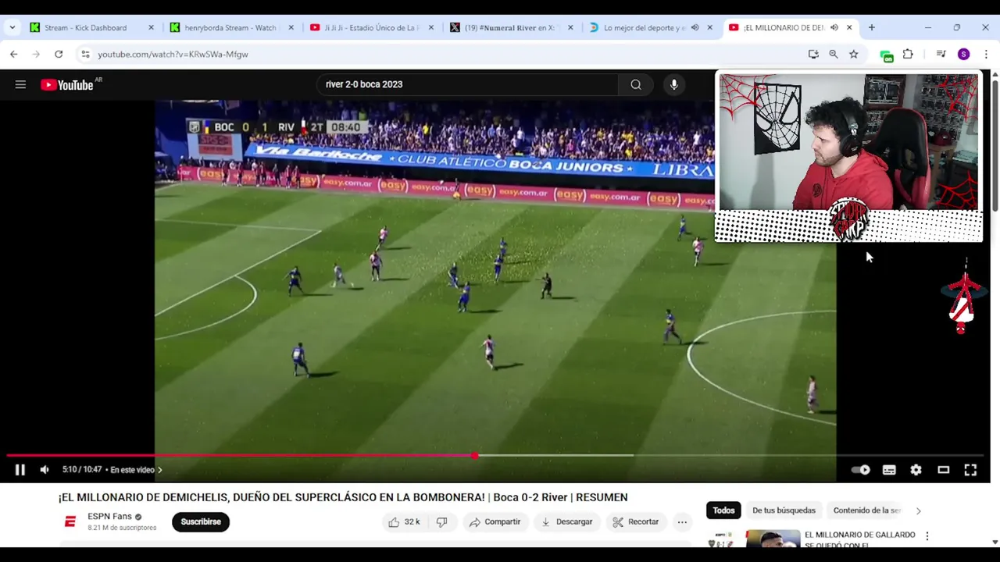The width and height of the screenshot is (1000, 562).
Task: Open options menu of suggested Gallardo video
Action: (x=927, y=536)
